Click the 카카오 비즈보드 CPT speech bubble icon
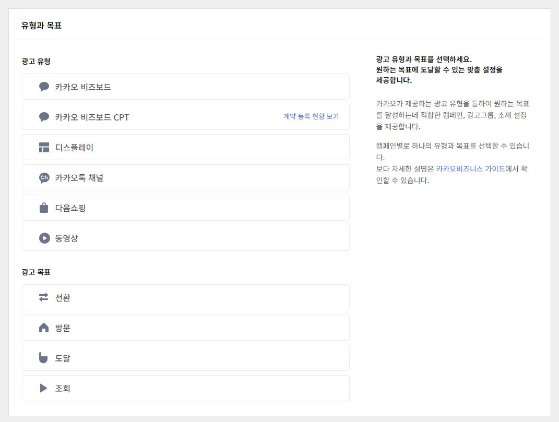This screenshot has width=559, height=422. (44, 117)
